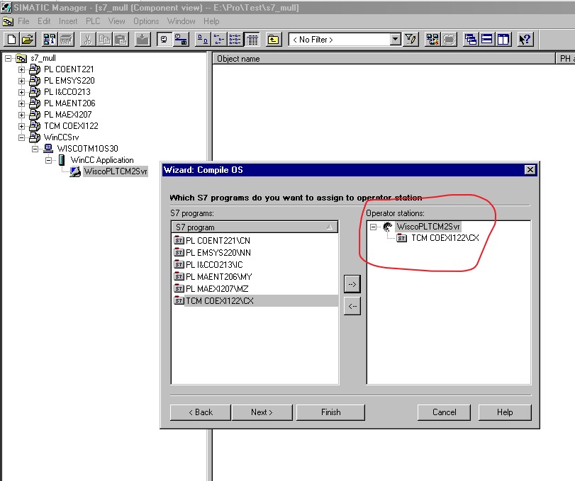Switch to Large Icons view

(203, 39)
